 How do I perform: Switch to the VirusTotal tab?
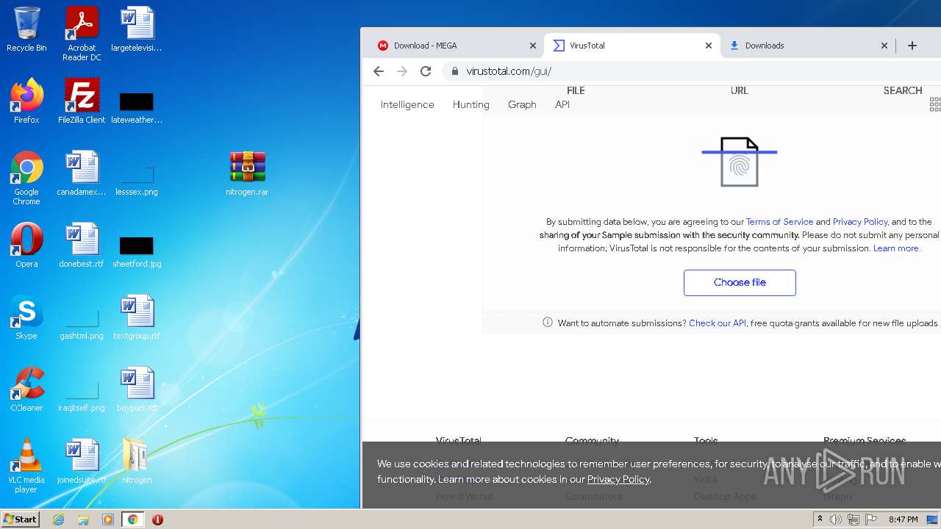(x=633, y=46)
